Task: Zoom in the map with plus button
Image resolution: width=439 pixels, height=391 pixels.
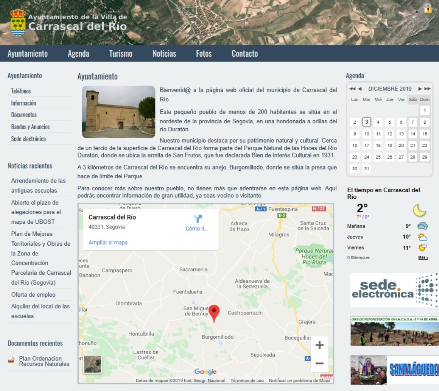Action: (319, 345)
